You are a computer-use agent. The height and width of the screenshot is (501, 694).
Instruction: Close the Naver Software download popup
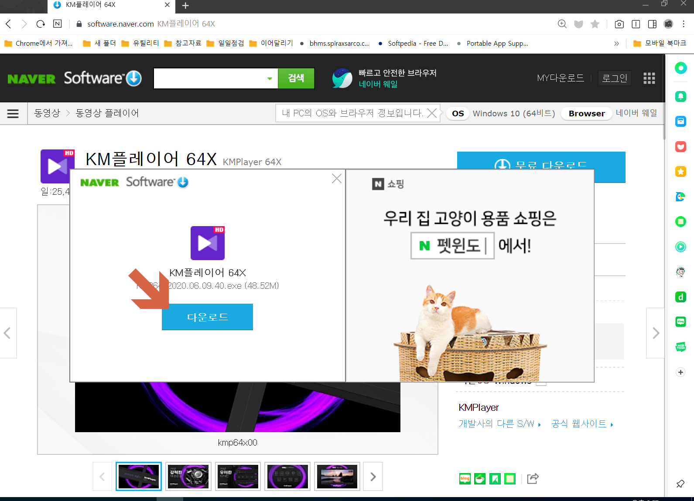tap(337, 178)
